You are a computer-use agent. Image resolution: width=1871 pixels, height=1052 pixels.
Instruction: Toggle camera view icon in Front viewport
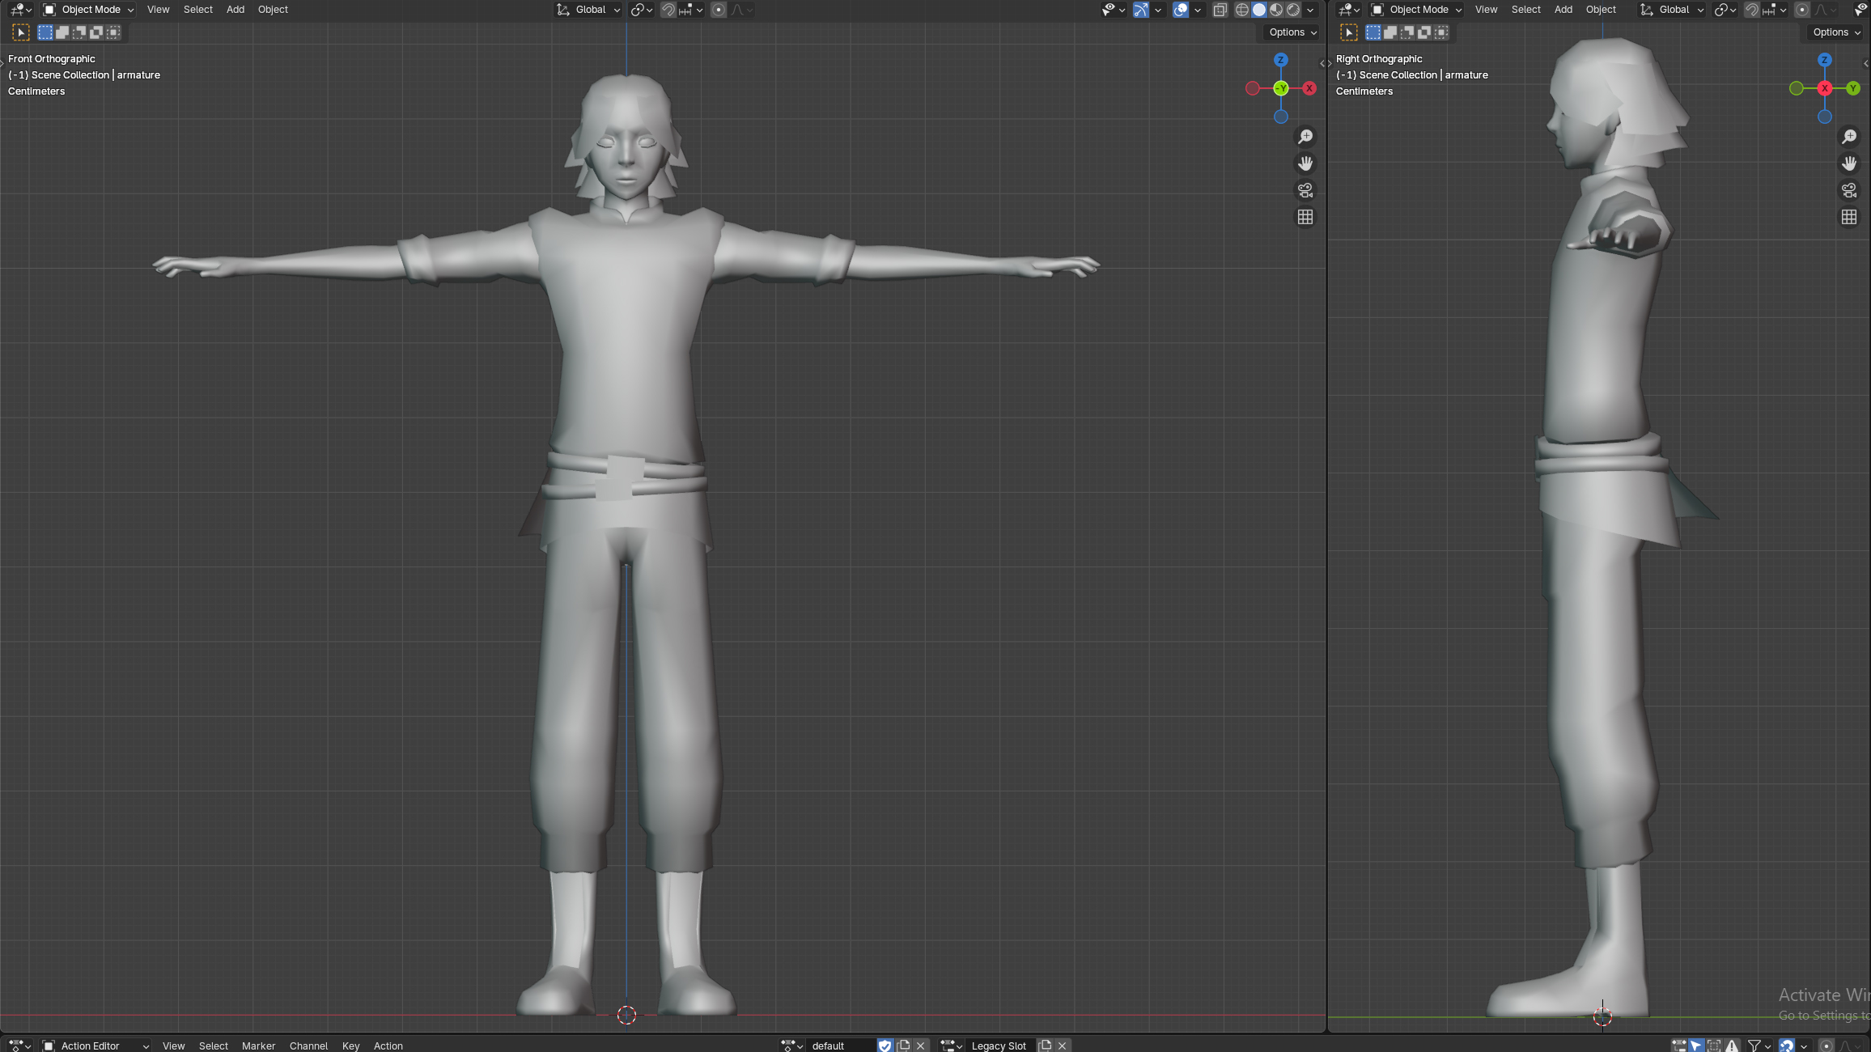[x=1305, y=190]
